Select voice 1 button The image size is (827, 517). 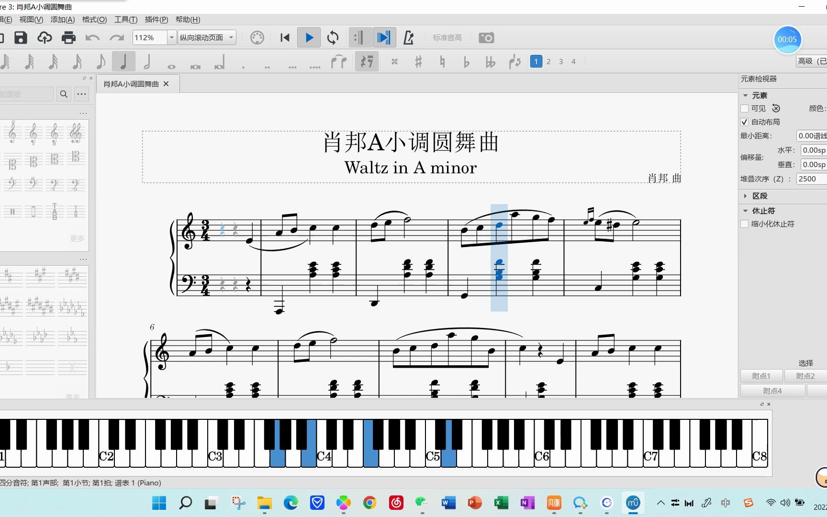click(536, 61)
